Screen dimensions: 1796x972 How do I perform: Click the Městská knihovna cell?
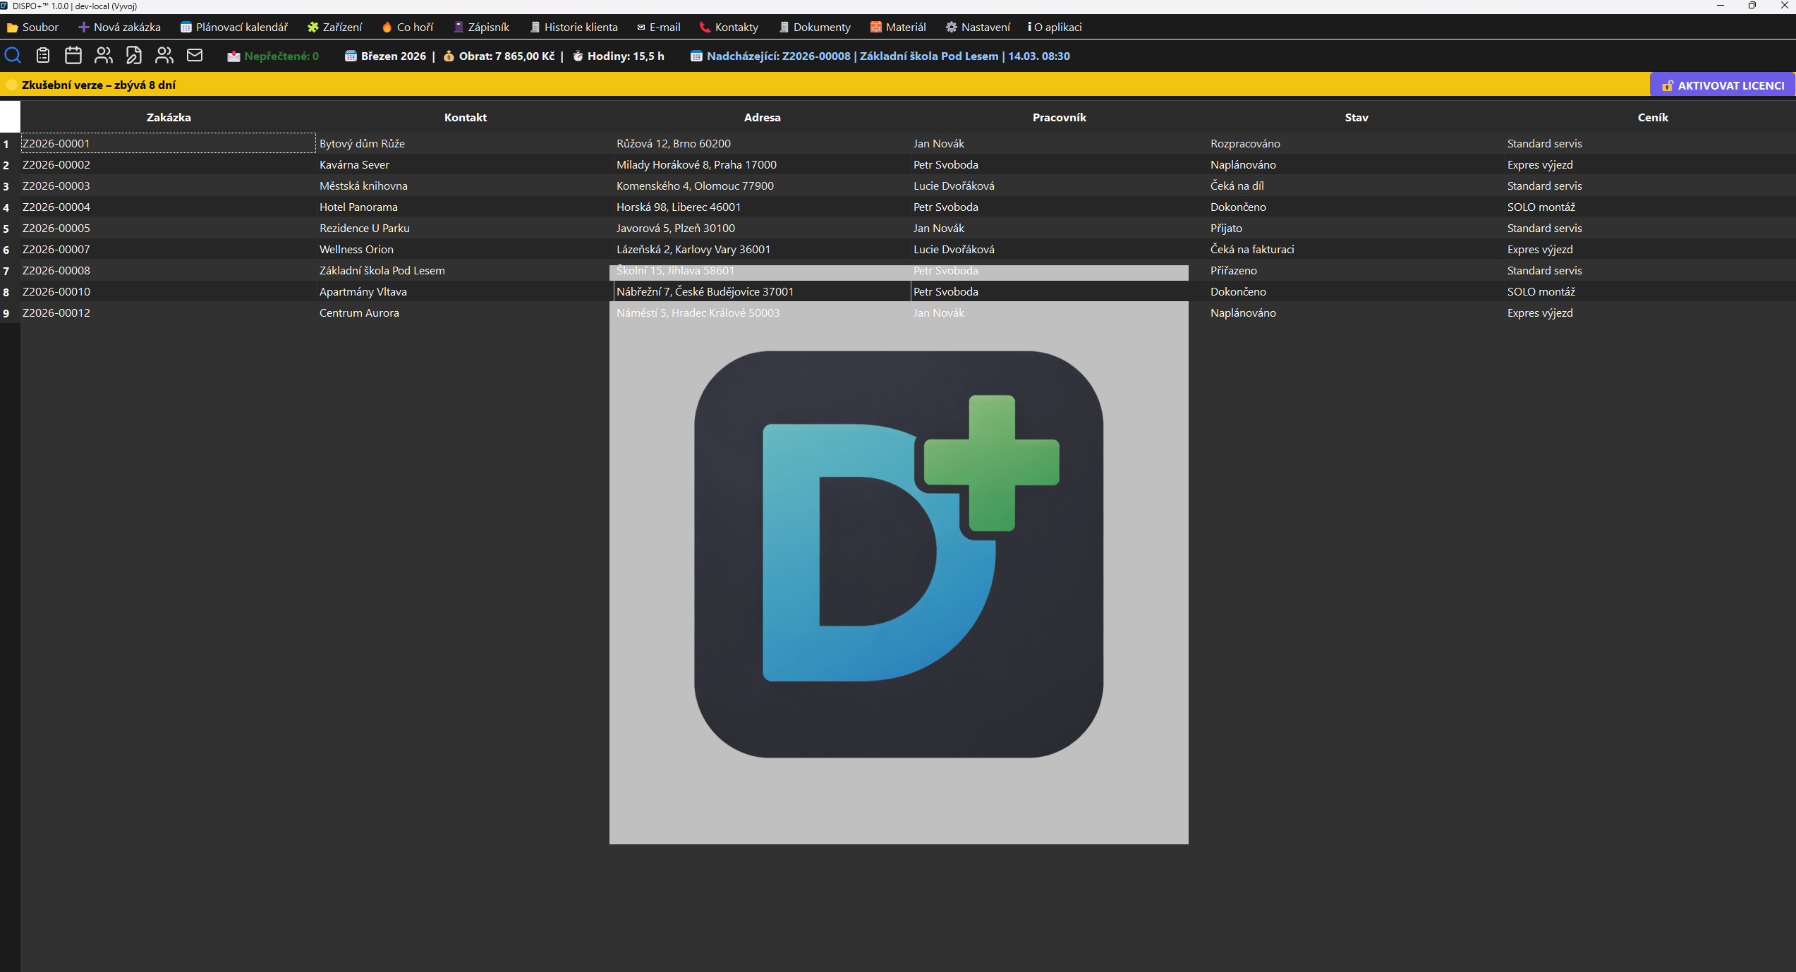466,186
